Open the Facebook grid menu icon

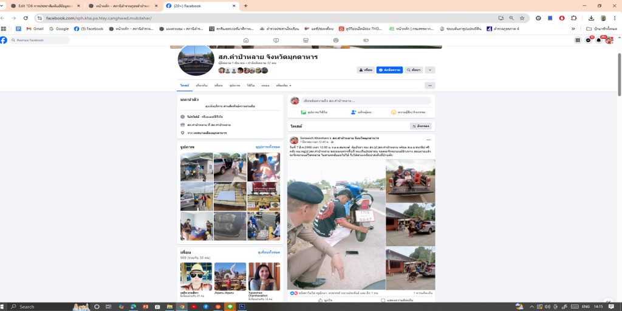(x=578, y=40)
